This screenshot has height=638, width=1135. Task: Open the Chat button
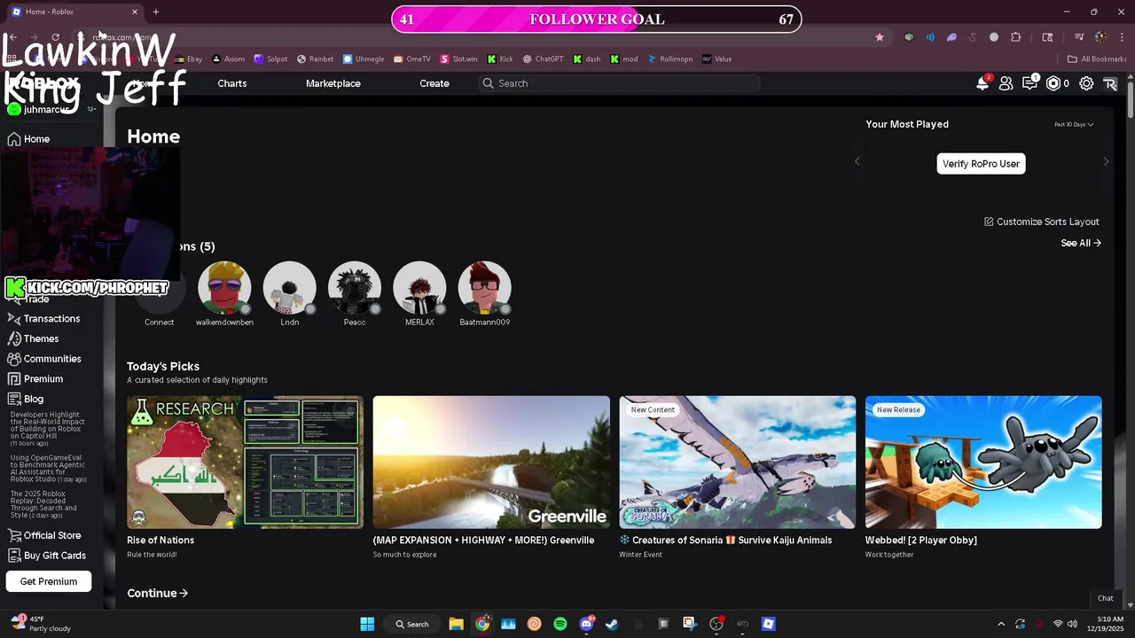tap(1106, 598)
